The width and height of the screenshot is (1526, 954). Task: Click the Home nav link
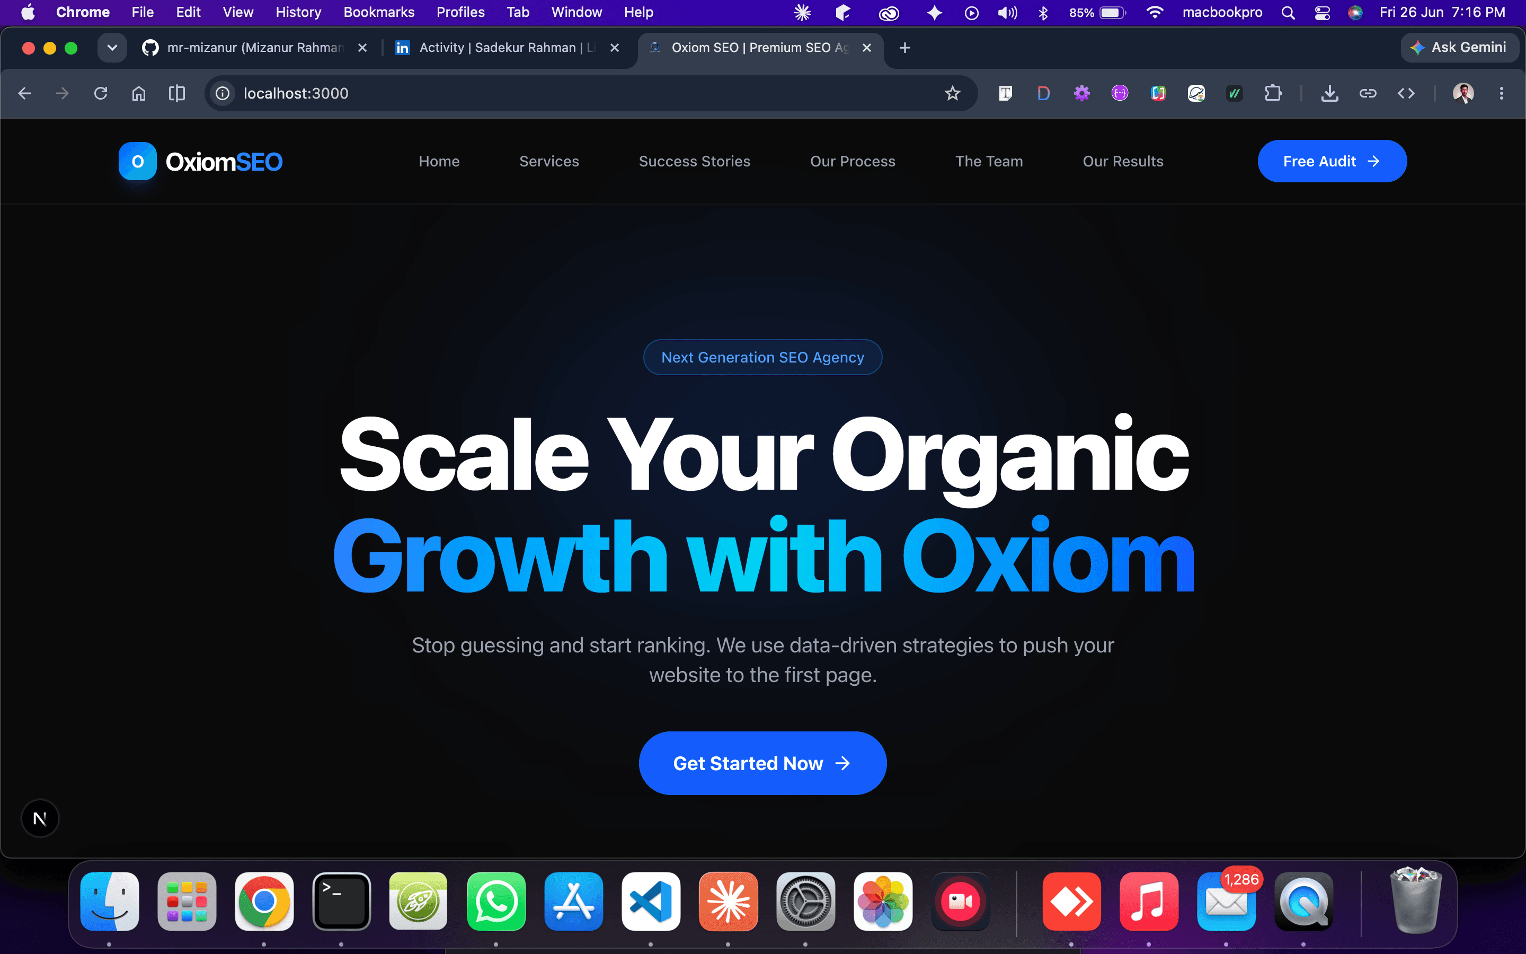coord(439,162)
